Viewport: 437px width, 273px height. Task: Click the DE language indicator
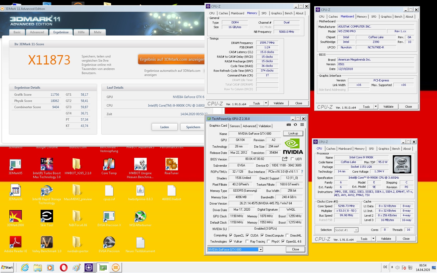(x=385, y=267)
